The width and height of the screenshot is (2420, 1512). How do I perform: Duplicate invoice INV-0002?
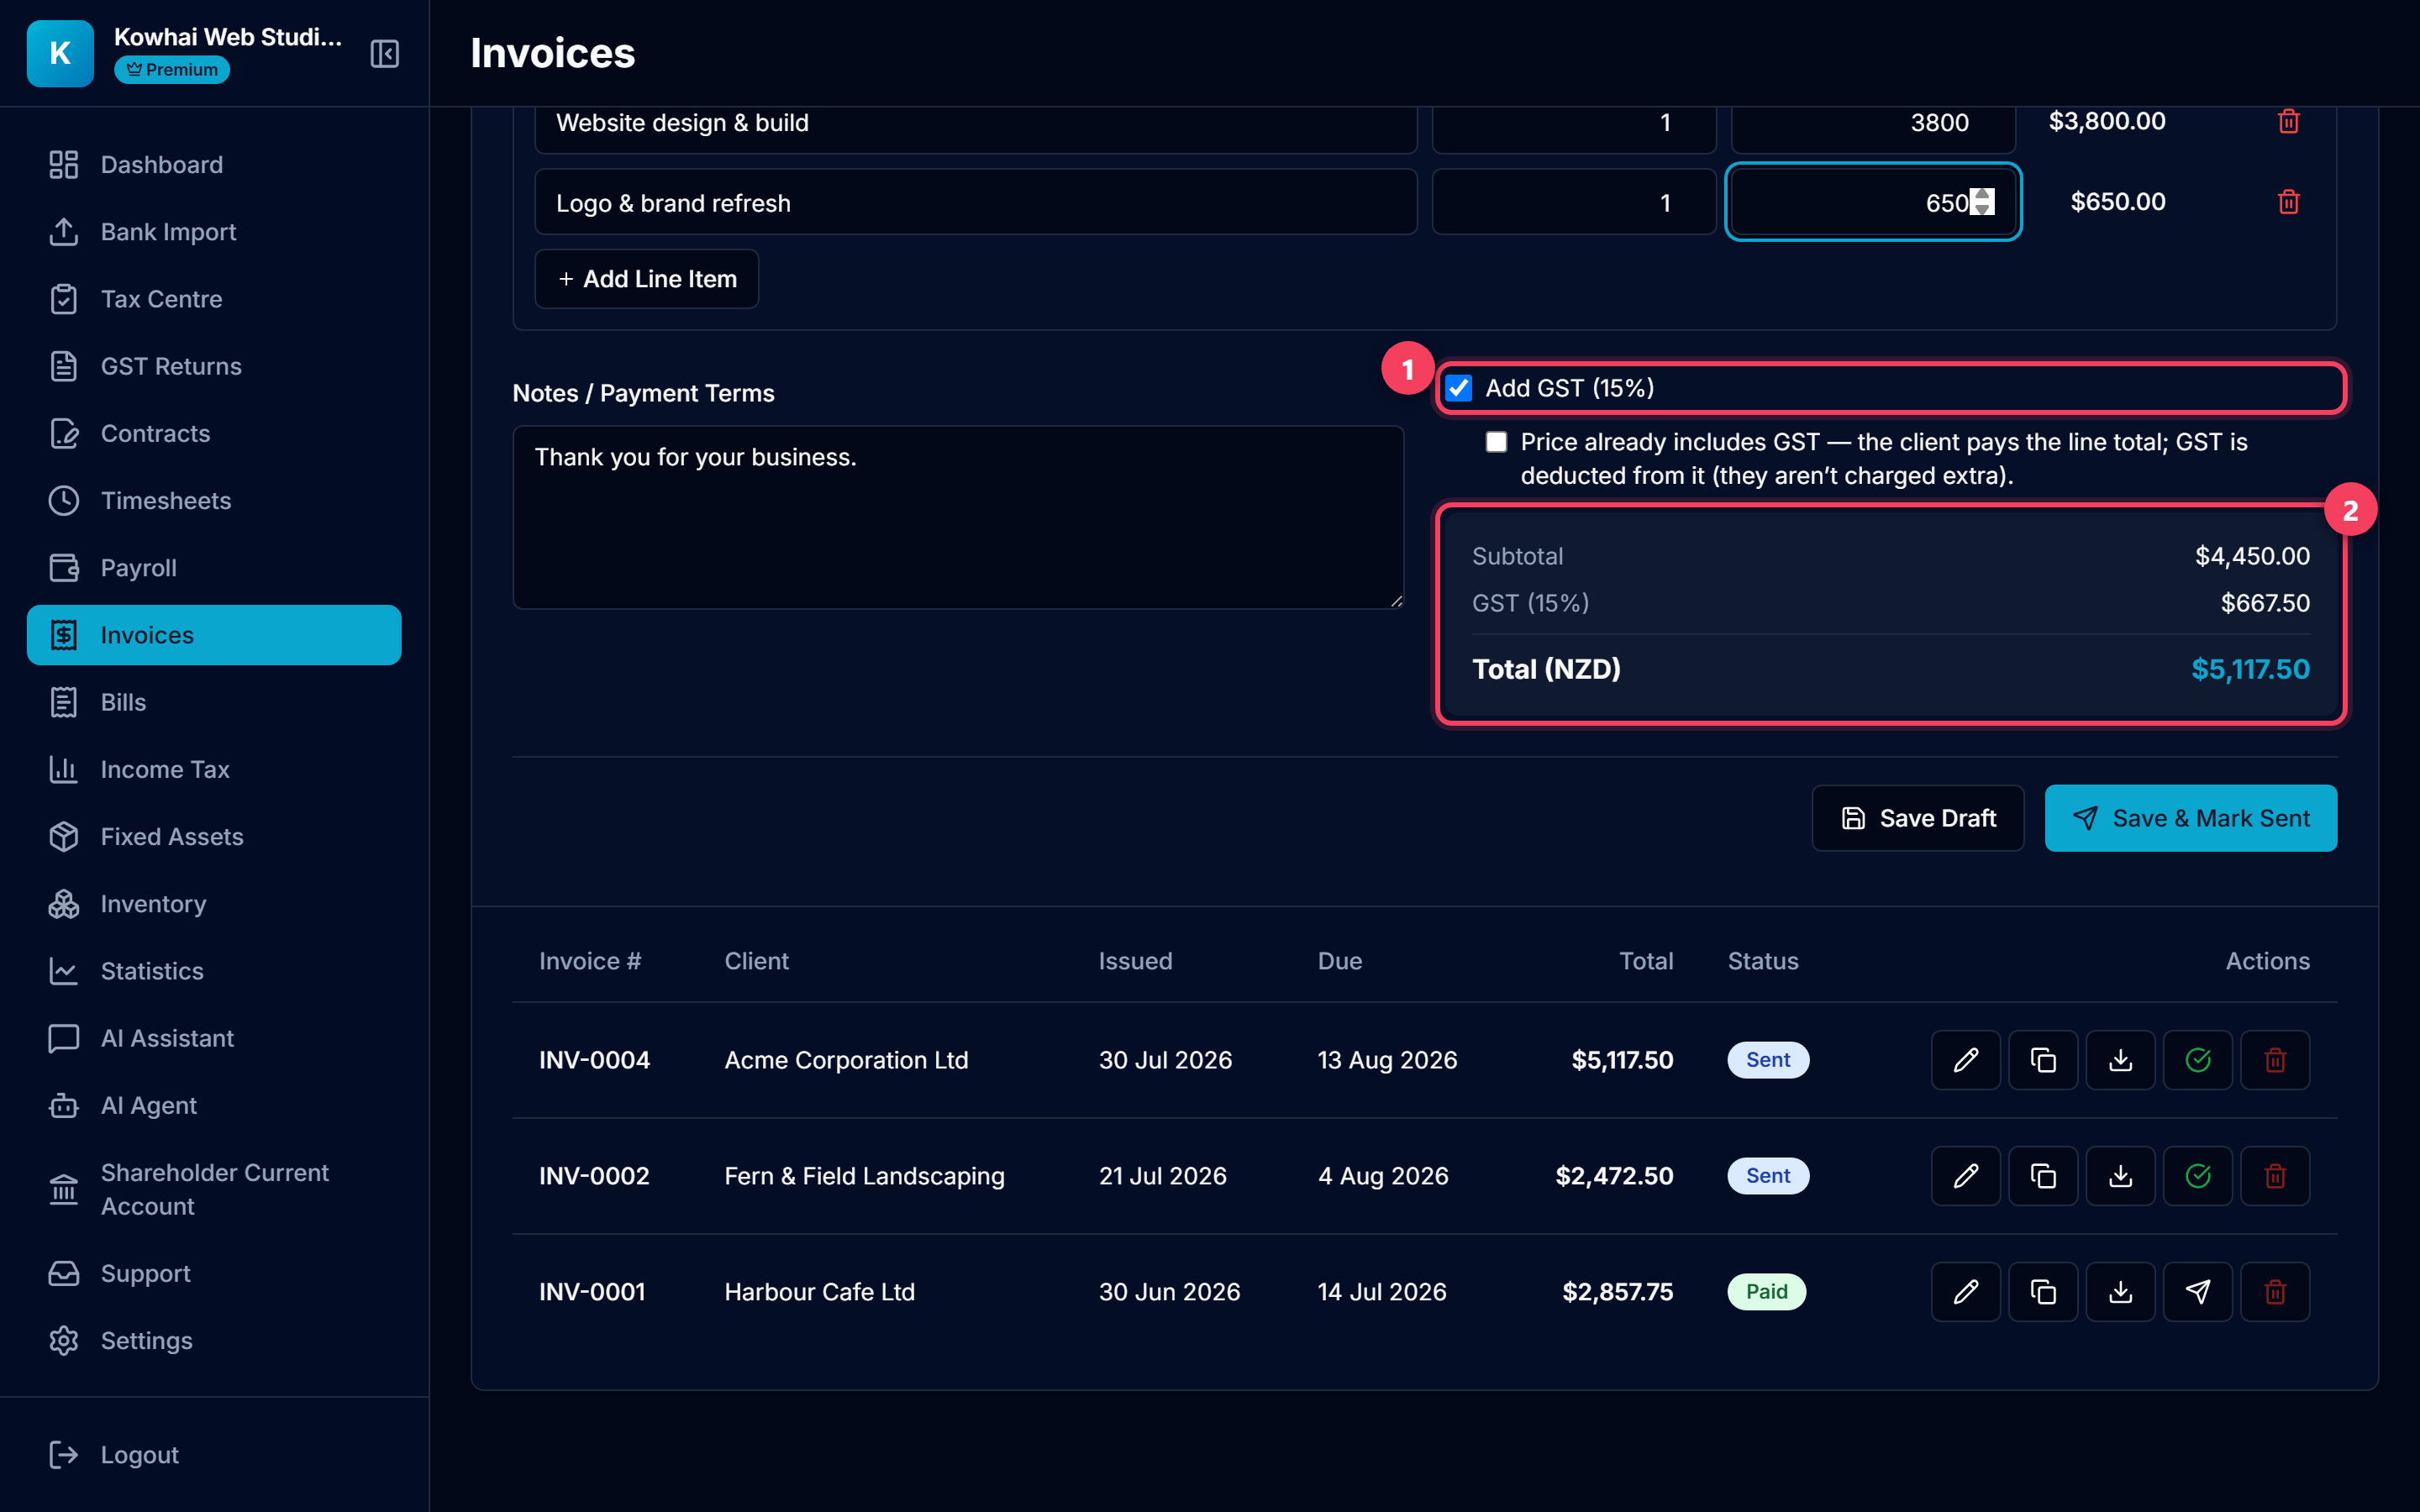2043,1176
